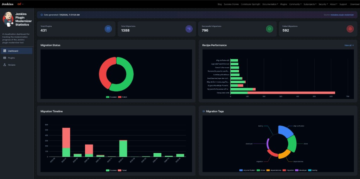Image resolution: width=360 pixels, height=179 pixels.
Task: Click the info icon beside Data generated
Action: point(41,15)
